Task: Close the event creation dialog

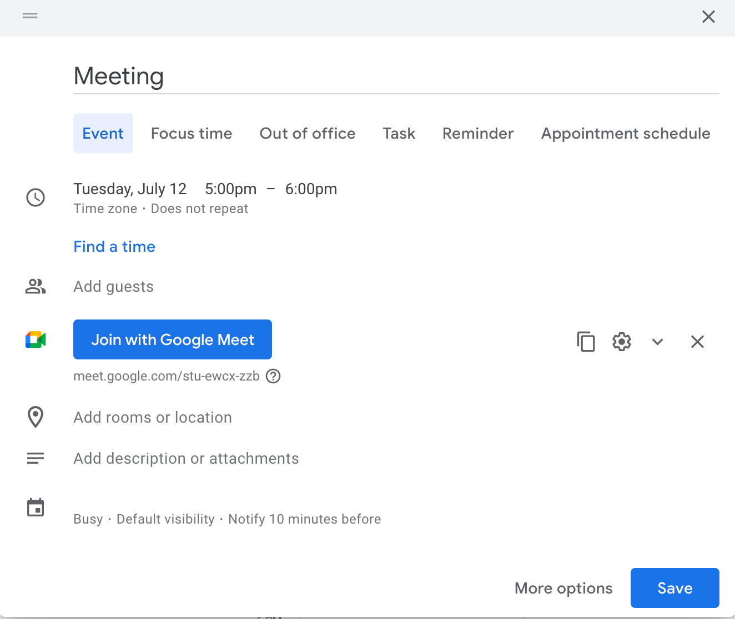Action: tap(708, 17)
